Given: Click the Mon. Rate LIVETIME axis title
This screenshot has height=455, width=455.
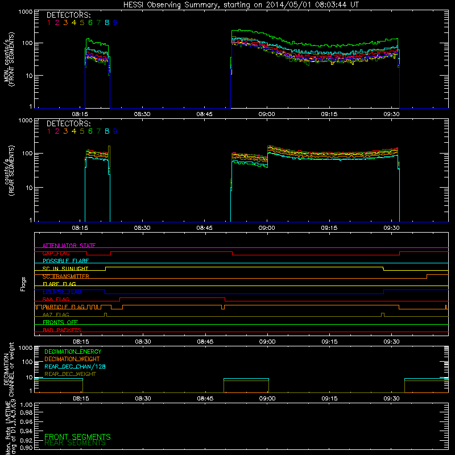Looking at the screenshot, I should 11,427.
